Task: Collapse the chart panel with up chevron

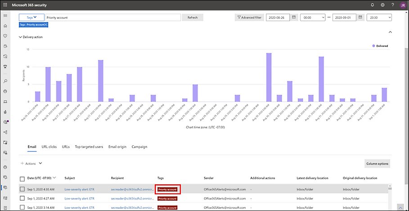Action: (390, 32)
